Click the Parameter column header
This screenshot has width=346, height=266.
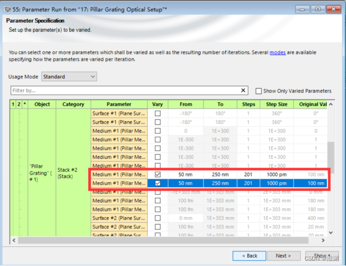click(119, 104)
